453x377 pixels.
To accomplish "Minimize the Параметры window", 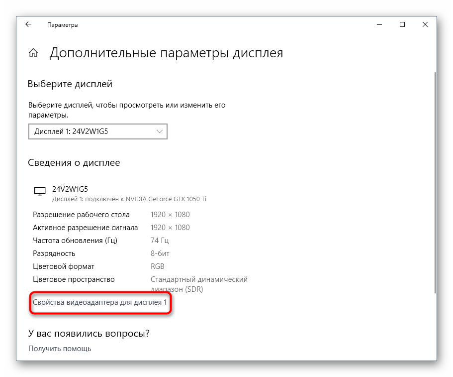I will click(379, 24).
